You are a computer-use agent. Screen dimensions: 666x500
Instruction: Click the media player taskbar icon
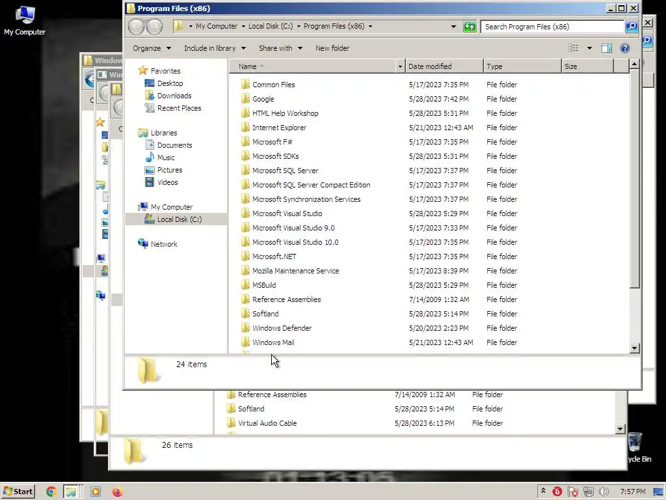[96, 492]
